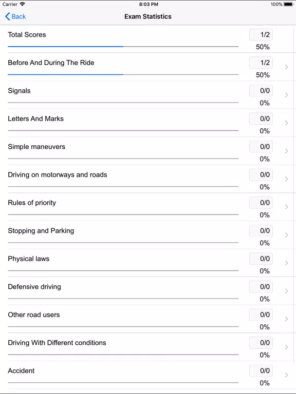This screenshot has width=296, height=394.
Task: Click the Signals 0/0 score box
Action: [261, 91]
